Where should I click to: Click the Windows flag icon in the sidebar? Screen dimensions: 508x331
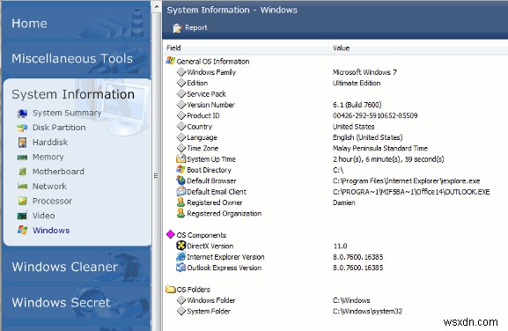tap(22, 231)
